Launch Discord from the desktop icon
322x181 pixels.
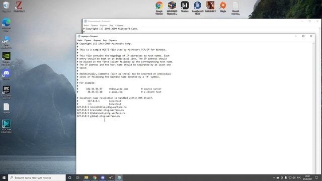click(7, 74)
